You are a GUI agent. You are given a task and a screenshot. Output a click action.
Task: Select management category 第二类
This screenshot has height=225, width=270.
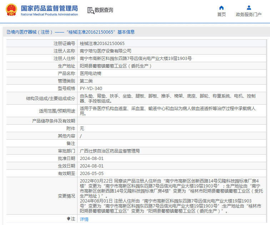tap(86, 81)
